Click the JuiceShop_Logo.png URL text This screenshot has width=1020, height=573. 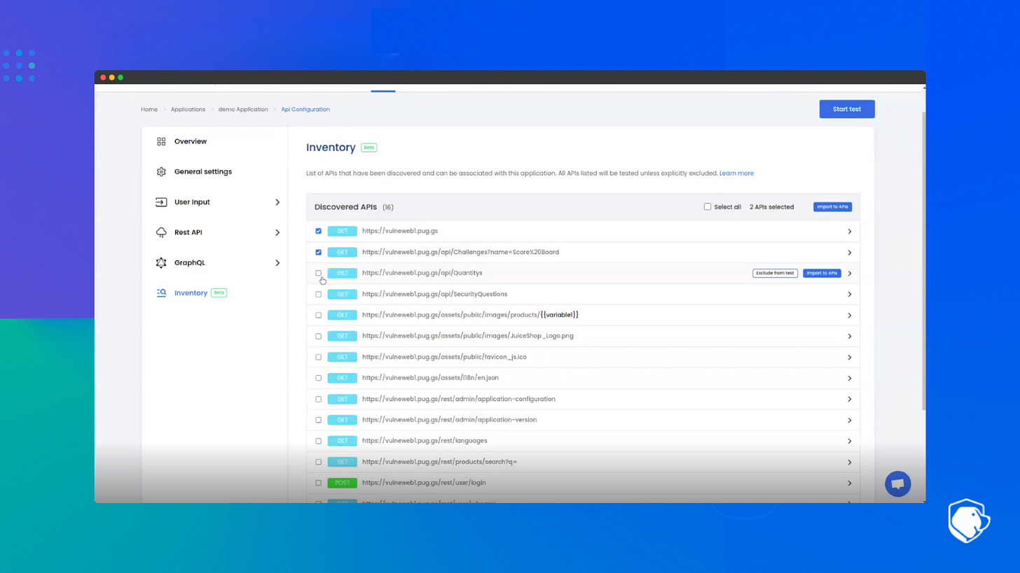tap(467, 336)
